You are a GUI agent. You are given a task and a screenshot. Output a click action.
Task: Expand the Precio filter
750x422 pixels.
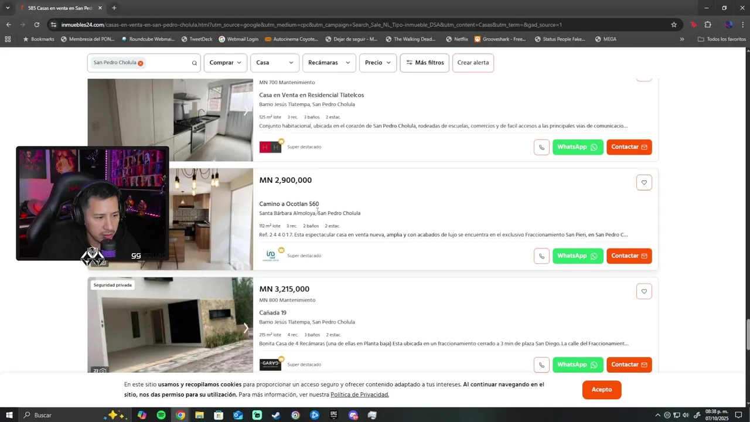point(378,63)
